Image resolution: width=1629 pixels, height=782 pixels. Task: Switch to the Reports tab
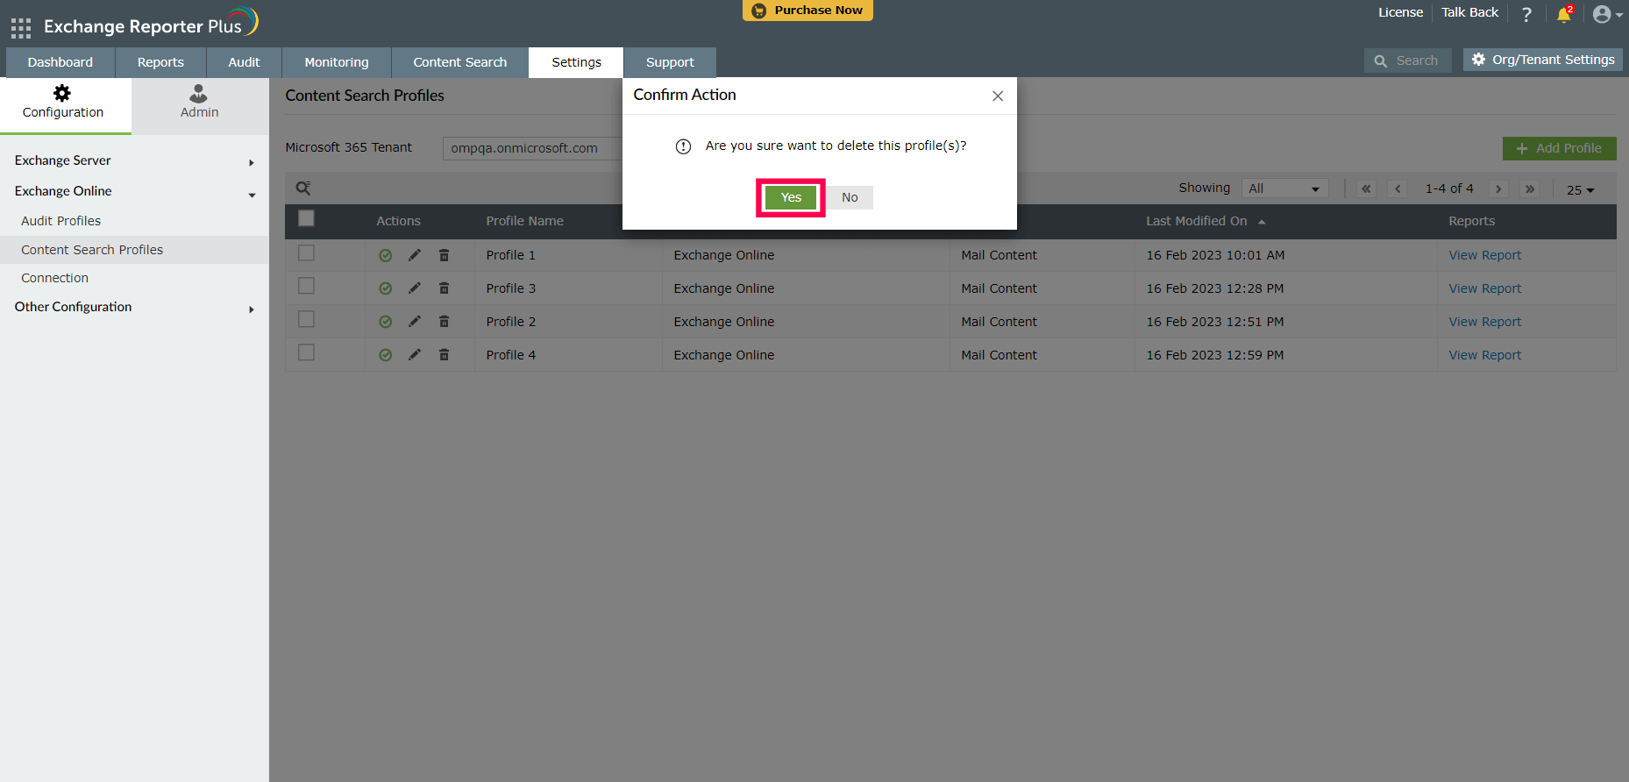click(x=160, y=62)
